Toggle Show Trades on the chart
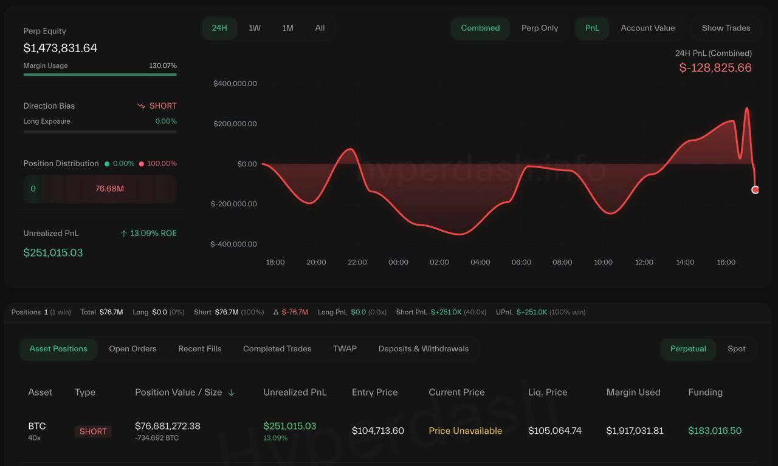Viewport: 778px width, 466px height. pos(726,28)
